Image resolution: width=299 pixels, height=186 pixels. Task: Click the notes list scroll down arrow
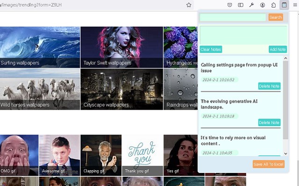(285, 153)
